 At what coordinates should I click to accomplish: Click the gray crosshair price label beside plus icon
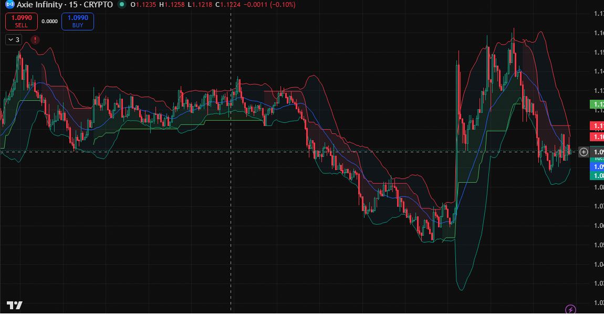tap(597, 152)
